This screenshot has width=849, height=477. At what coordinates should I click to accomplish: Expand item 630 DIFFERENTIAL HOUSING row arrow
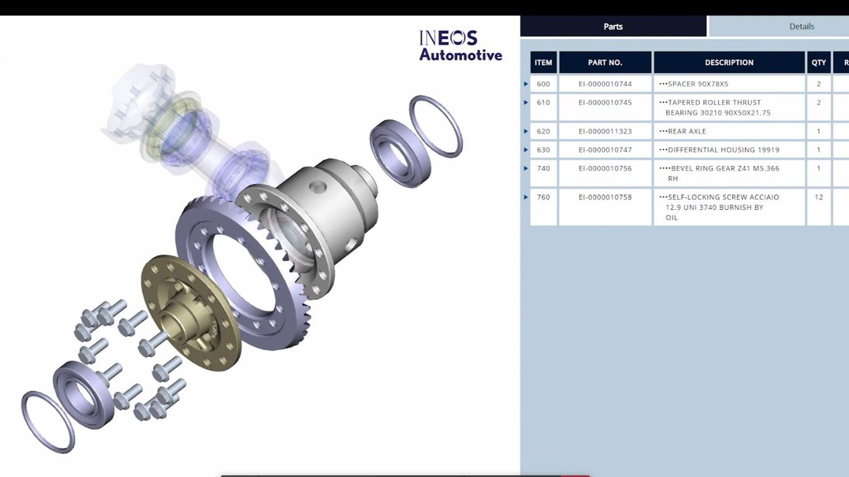[525, 149]
